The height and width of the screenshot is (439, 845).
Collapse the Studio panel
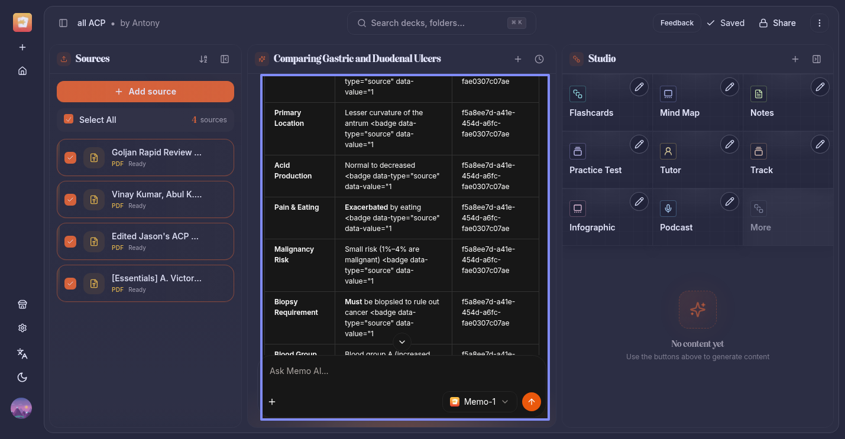817,59
